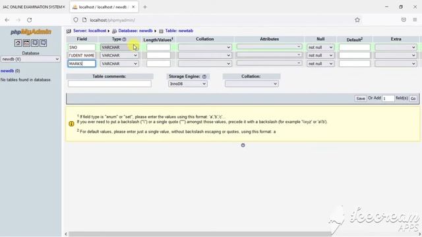Click Length/Values input for SNO row
422x237 pixels.
[x=158, y=47]
